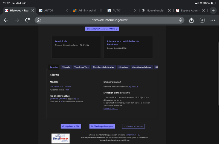Close the Nouvel onglet tab
The height and width of the screenshot is (144, 219).
pyautogui.click(x=169, y=10)
